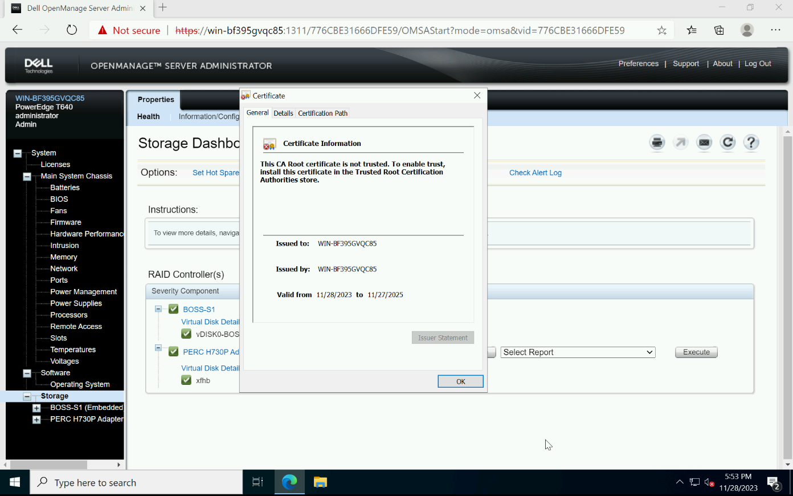
Task: Select the Health subtab
Action: click(149, 116)
